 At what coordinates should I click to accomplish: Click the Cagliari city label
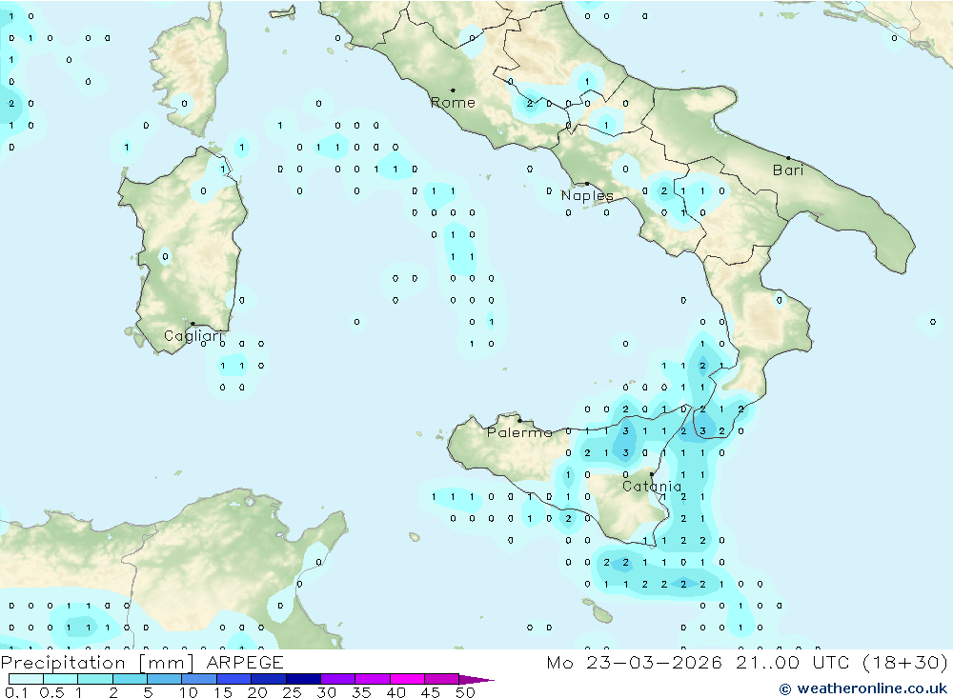pos(193,336)
